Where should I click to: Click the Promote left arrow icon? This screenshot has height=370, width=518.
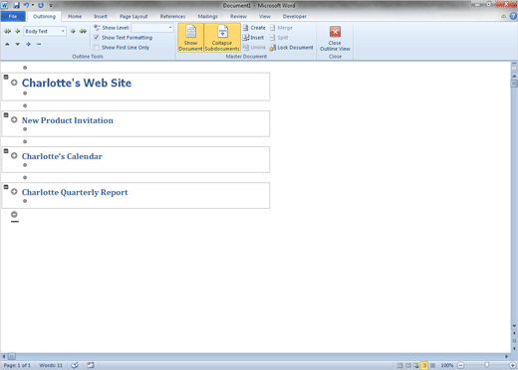(x=17, y=31)
